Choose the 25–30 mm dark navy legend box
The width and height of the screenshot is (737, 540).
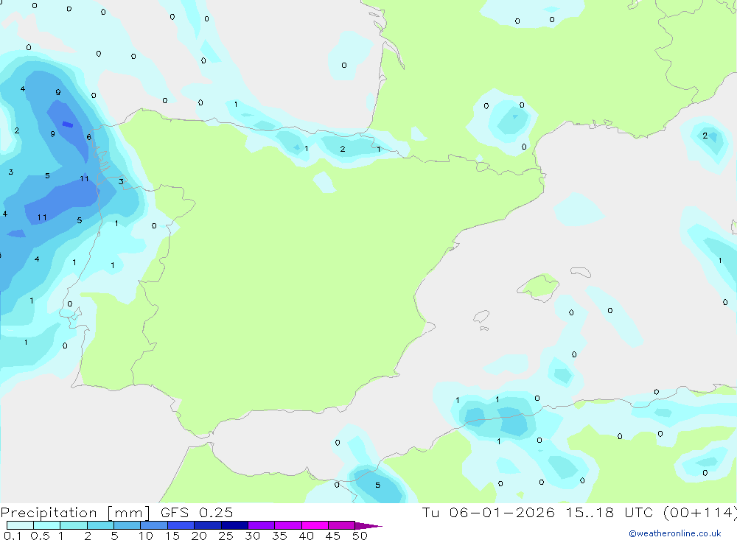click(x=234, y=525)
